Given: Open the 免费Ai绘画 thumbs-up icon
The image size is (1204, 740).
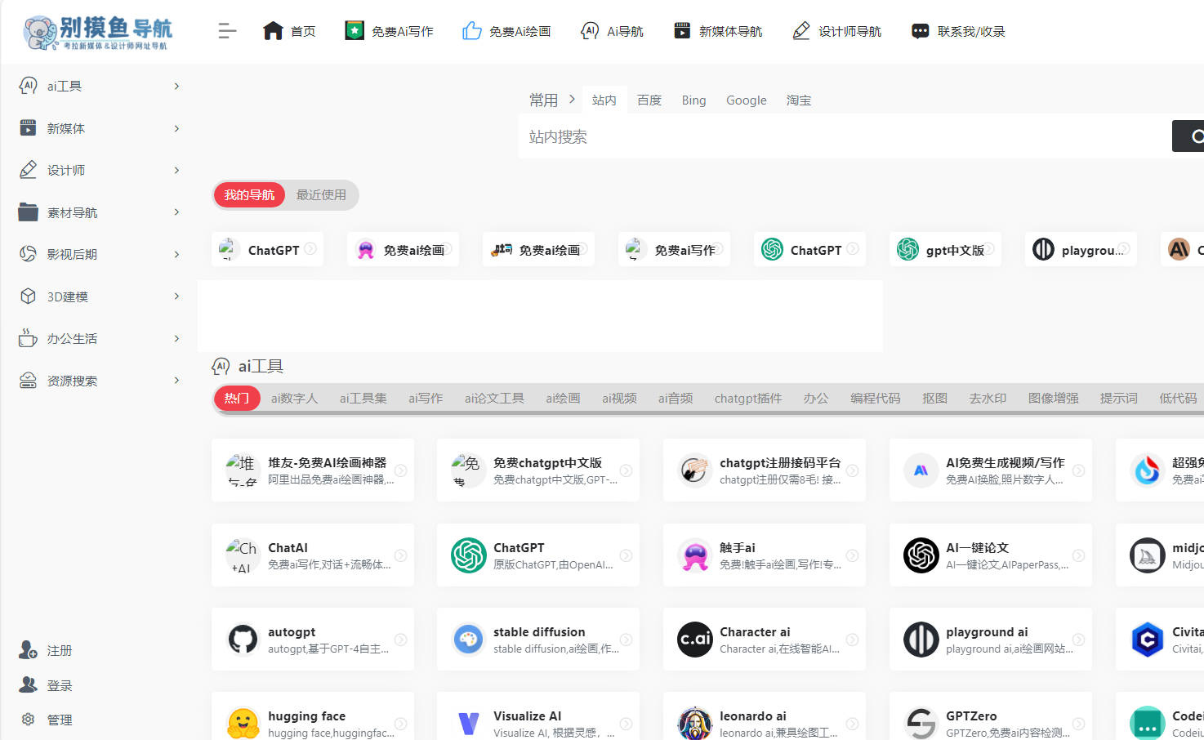Looking at the screenshot, I should tap(471, 29).
